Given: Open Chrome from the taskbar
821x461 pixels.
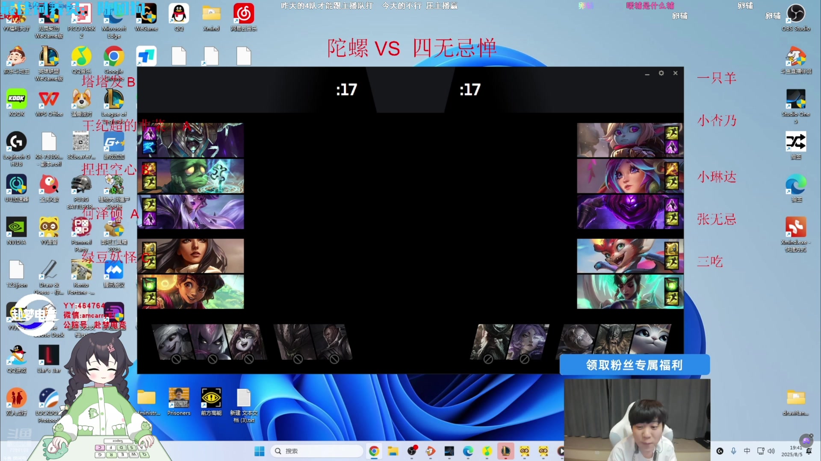Looking at the screenshot, I should (x=374, y=451).
